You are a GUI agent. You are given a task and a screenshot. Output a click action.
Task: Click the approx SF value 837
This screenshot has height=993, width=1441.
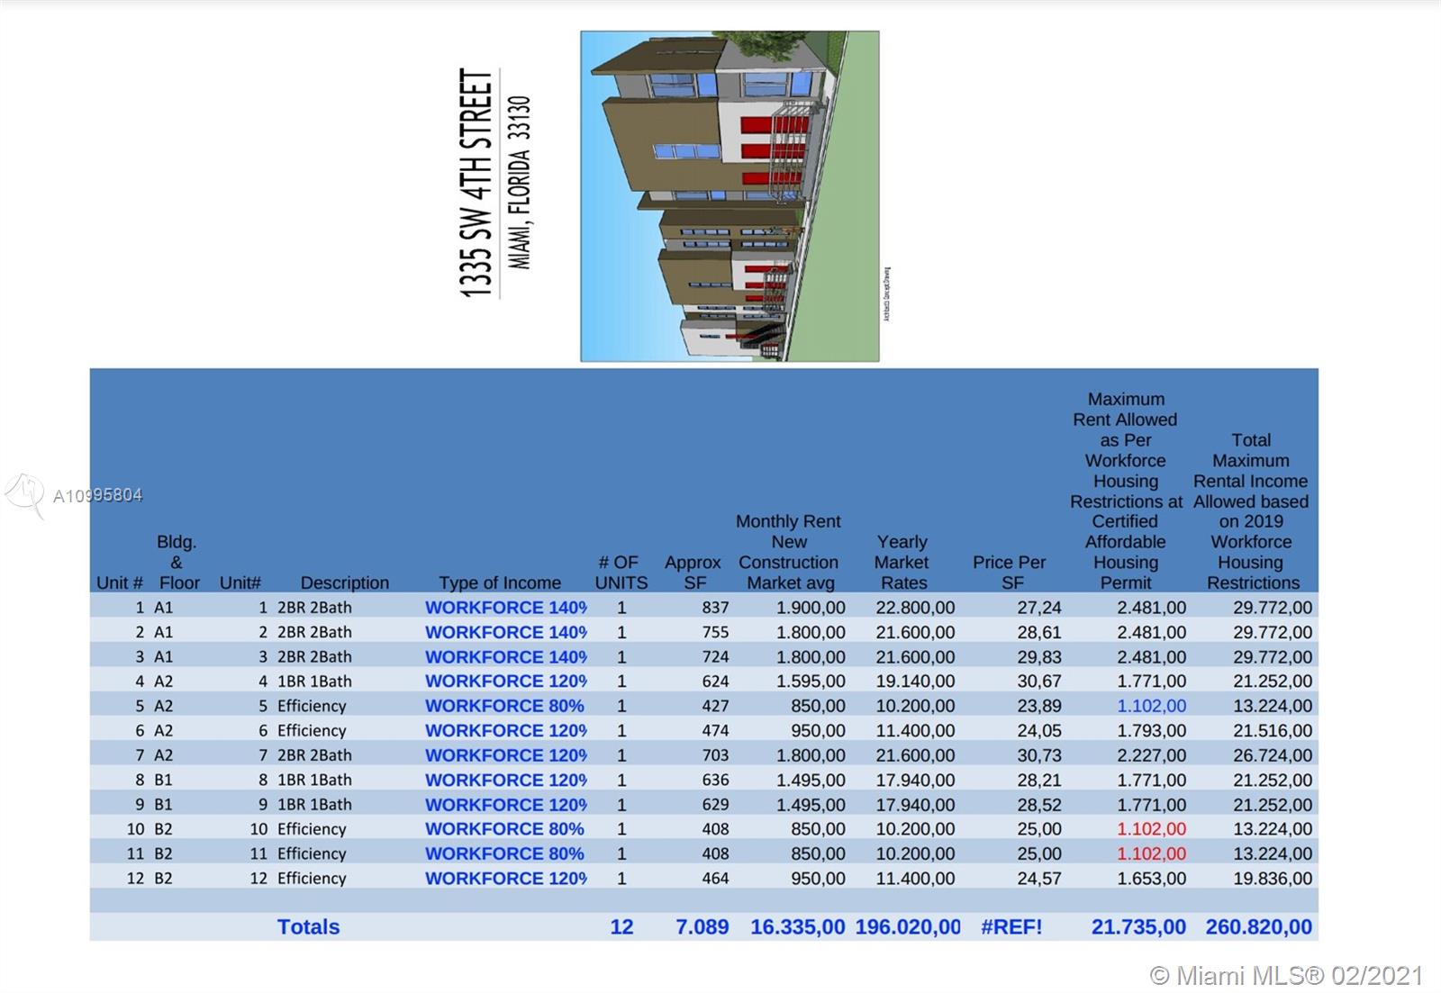[x=716, y=608]
